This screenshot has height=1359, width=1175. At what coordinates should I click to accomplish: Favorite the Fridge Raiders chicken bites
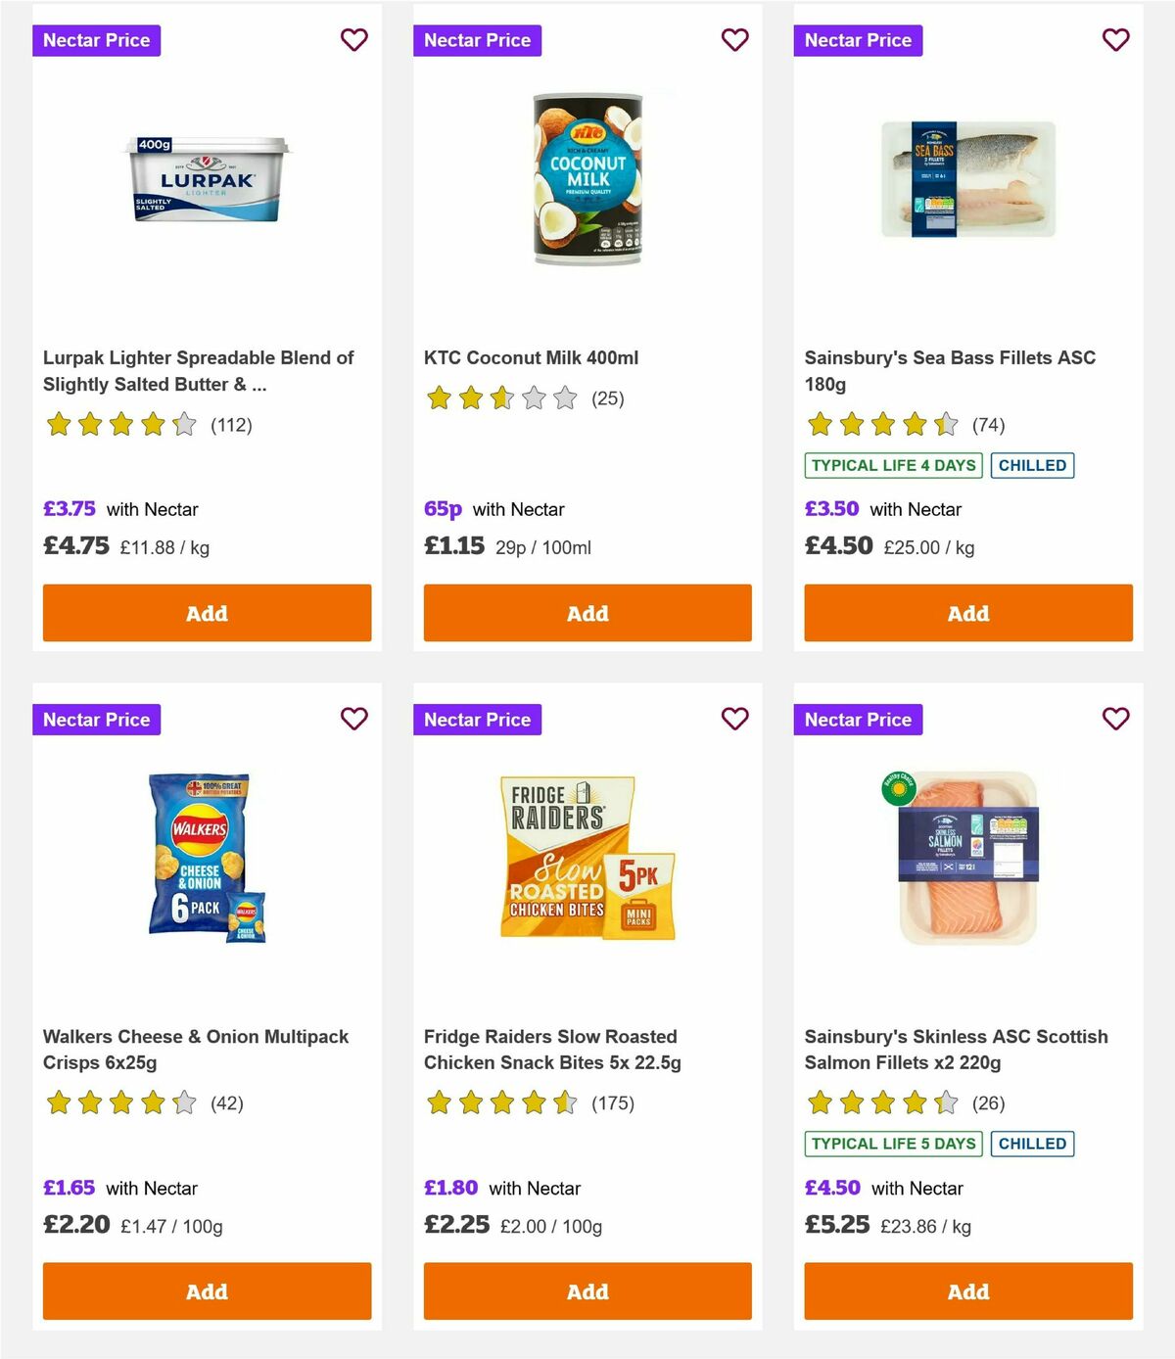[734, 719]
